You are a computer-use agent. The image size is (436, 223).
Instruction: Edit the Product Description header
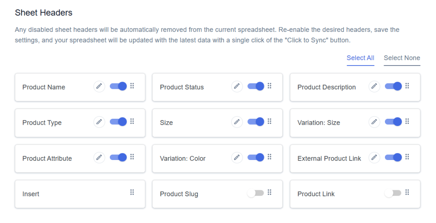pos(374,86)
